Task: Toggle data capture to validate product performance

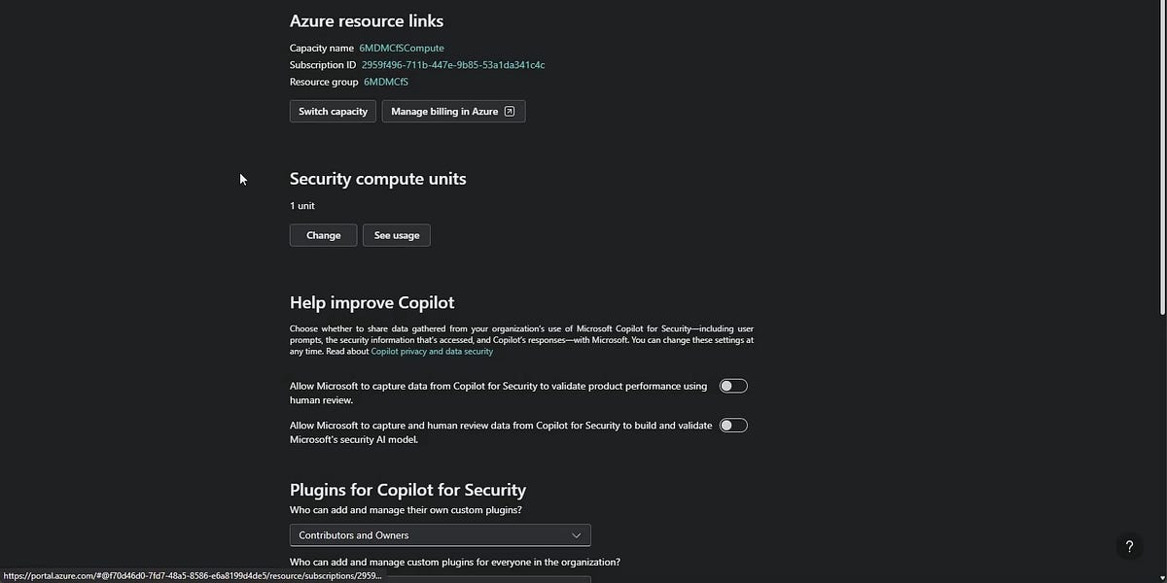Action: [733, 386]
